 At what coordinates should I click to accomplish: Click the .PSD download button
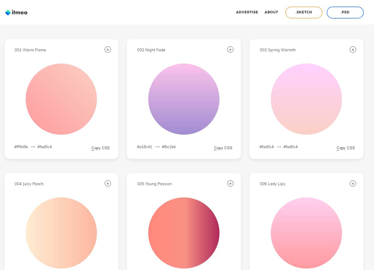[345, 13]
